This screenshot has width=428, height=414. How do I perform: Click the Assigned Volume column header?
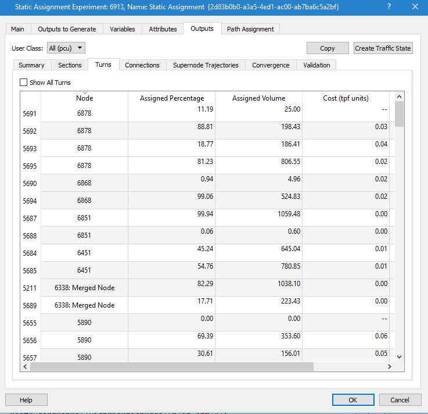tap(258, 98)
